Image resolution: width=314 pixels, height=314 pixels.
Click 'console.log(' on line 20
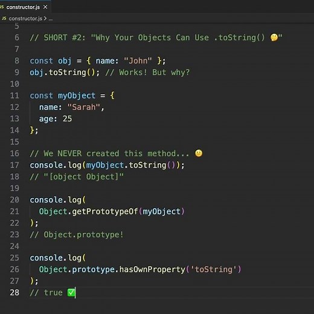click(x=57, y=200)
